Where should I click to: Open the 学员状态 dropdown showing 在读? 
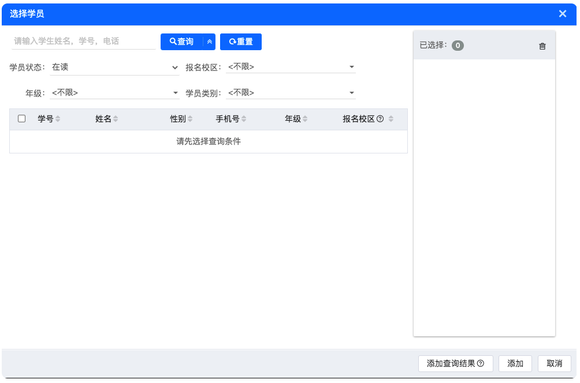(114, 67)
